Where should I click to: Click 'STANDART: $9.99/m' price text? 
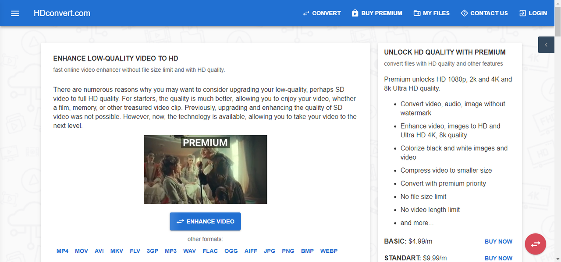pyautogui.click(x=415, y=258)
